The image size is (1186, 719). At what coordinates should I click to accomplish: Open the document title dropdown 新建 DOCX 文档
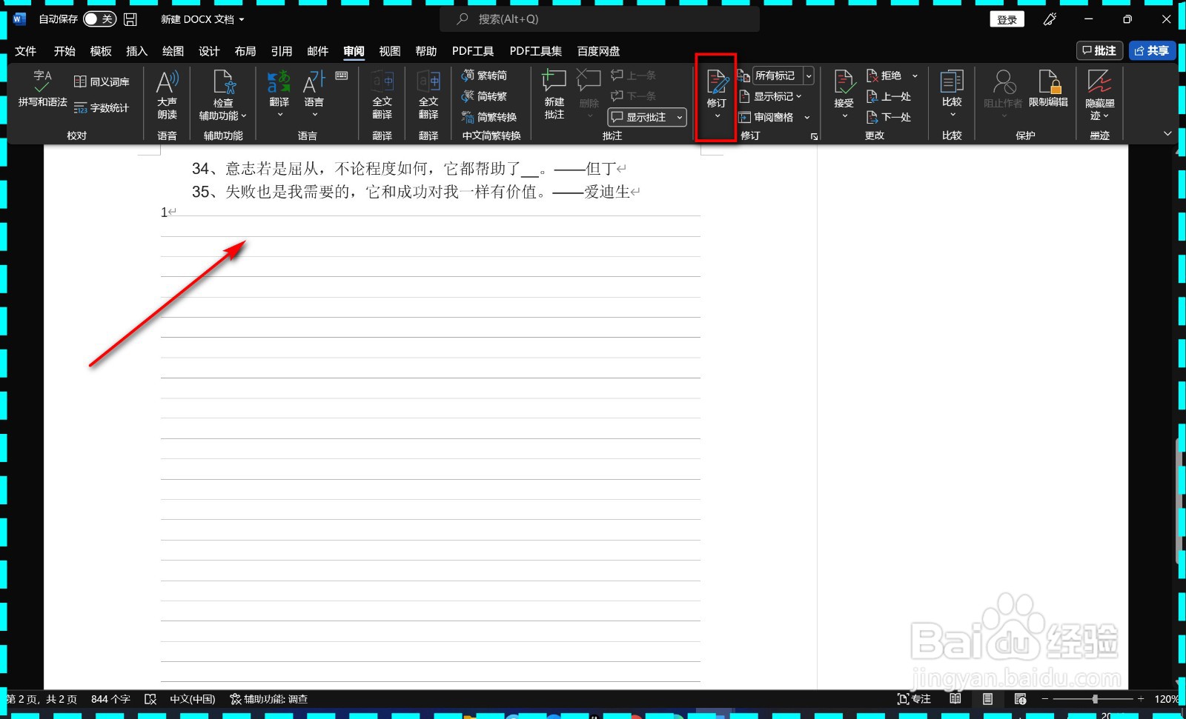tap(202, 19)
